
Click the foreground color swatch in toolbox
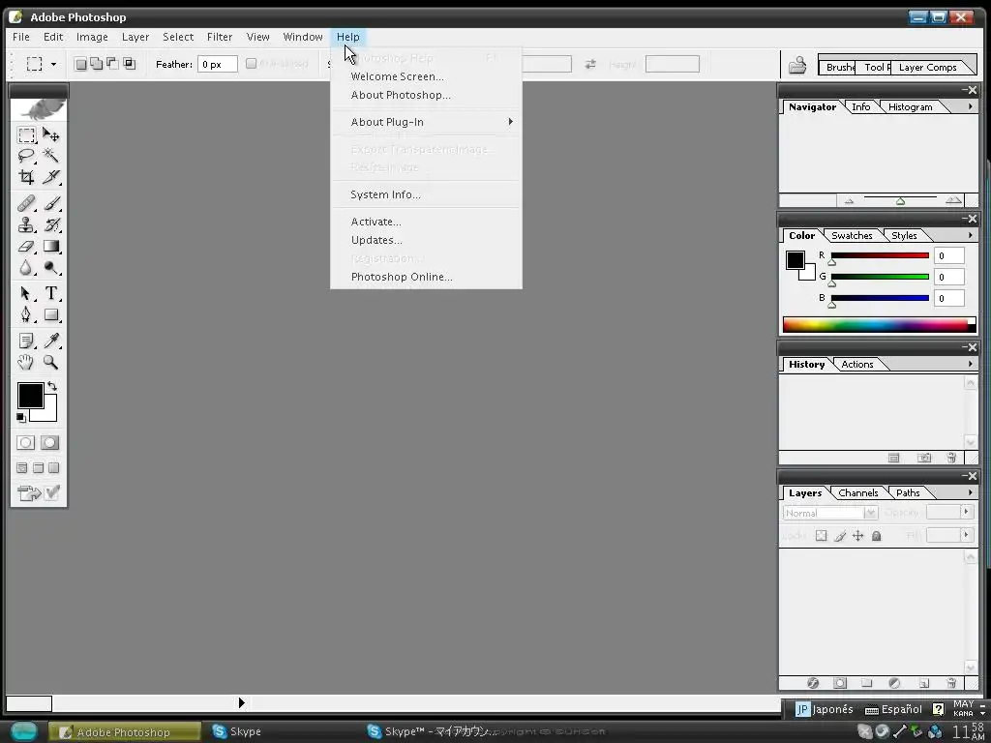[29, 395]
